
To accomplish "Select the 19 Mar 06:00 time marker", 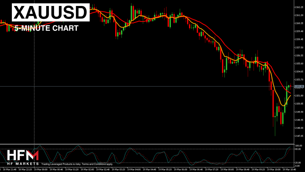I will click(x=181, y=169).
